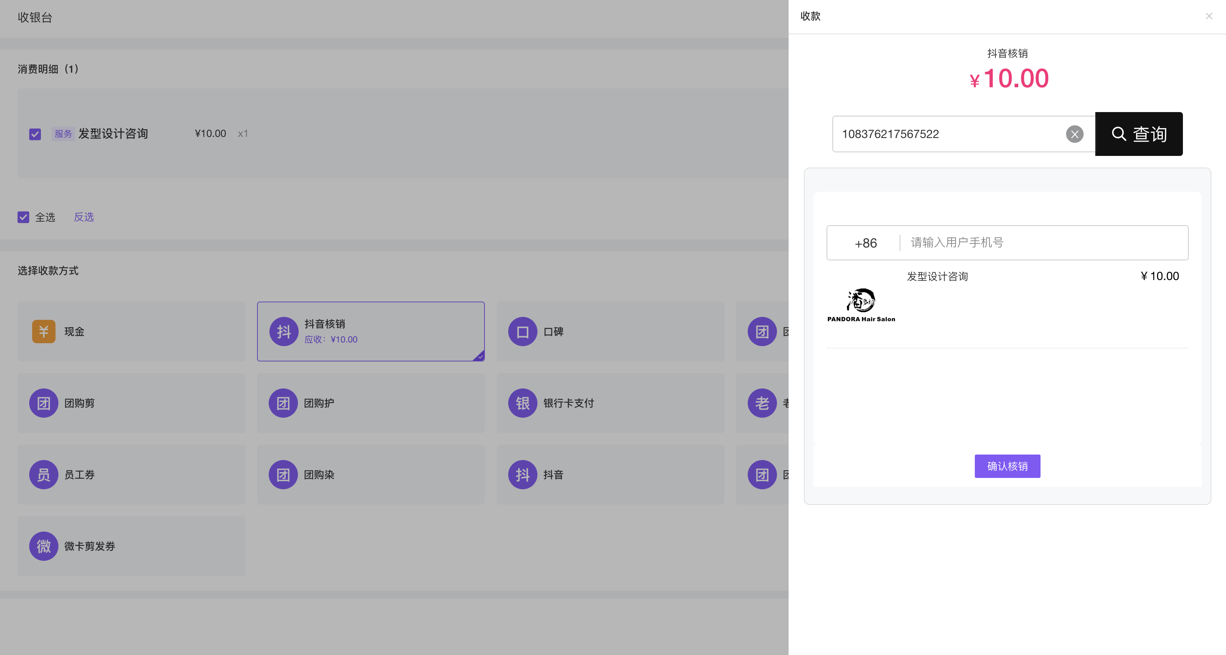Pick the 银行卡支付 bank card icon
The image size is (1226, 655).
tap(522, 403)
